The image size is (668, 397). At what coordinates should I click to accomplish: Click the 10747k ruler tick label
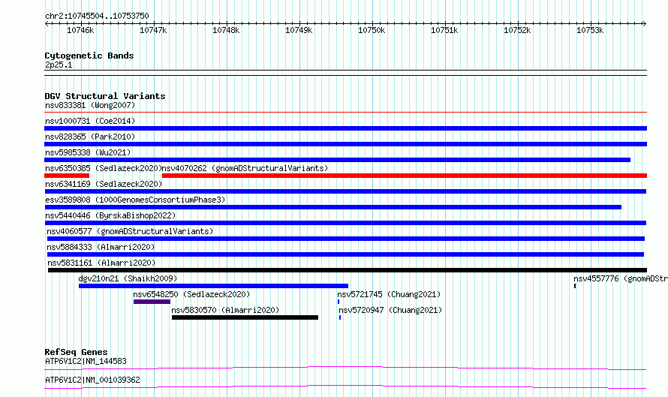pos(153,30)
